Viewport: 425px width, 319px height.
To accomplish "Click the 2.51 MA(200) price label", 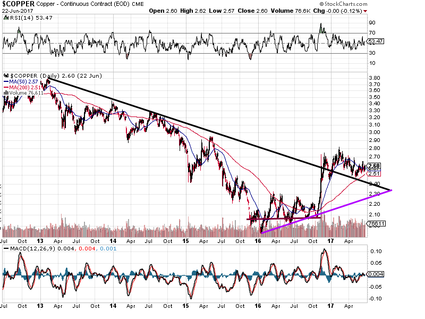I will [x=375, y=173].
